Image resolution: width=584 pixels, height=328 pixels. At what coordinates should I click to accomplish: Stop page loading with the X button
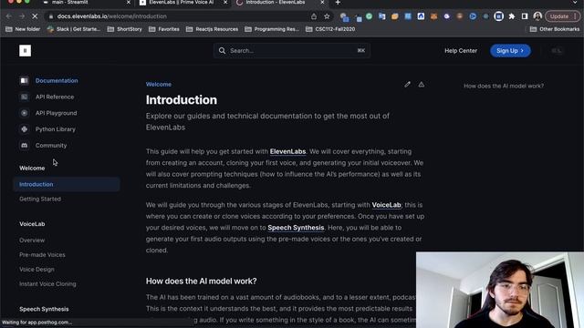tap(35, 16)
